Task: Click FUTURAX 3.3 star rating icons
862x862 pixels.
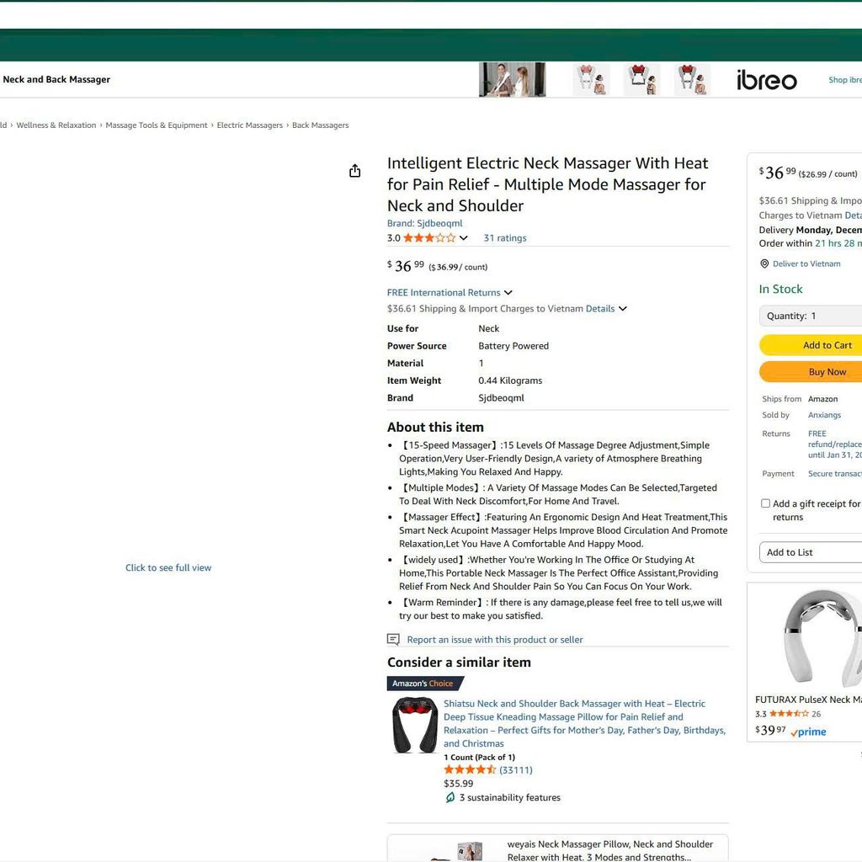Action: click(x=789, y=714)
